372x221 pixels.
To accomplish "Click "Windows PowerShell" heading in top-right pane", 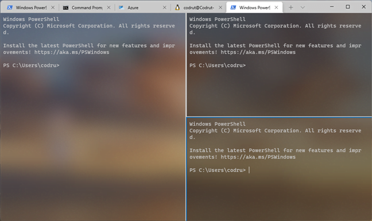I will click(x=218, y=19).
